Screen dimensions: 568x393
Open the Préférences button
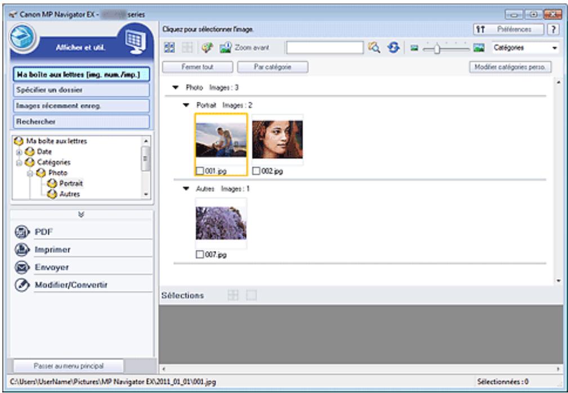(508, 29)
